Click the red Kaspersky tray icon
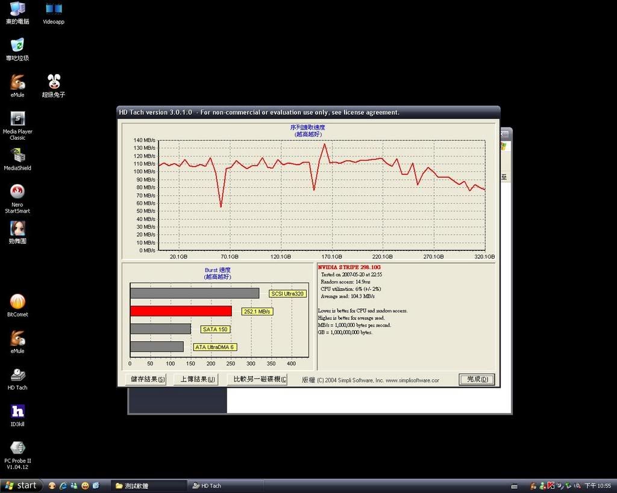617x493 pixels. click(x=551, y=486)
